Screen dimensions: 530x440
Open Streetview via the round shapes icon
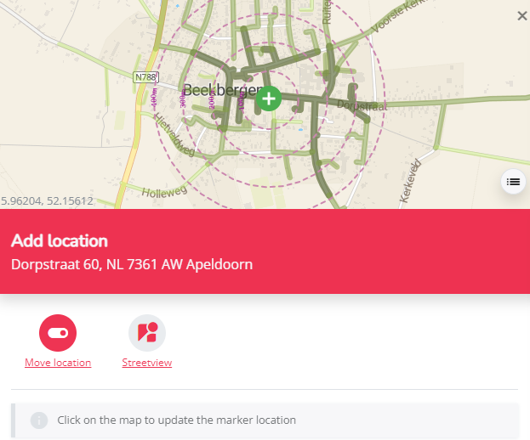click(x=147, y=333)
